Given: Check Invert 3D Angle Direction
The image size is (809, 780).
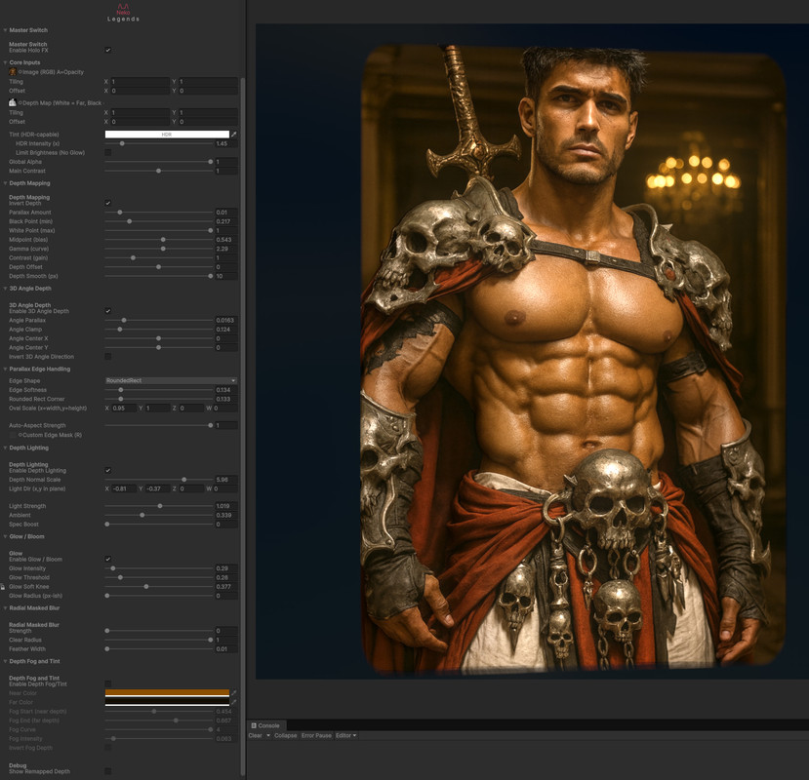Looking at the screenshot, I should [x=107, y=357].
